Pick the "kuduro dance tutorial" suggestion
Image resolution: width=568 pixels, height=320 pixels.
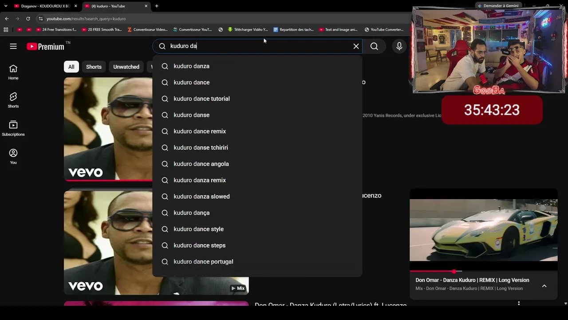coord(257,99)
